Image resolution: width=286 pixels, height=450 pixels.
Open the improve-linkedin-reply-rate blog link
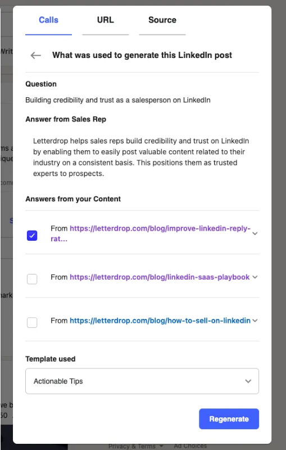coord(151,233)
